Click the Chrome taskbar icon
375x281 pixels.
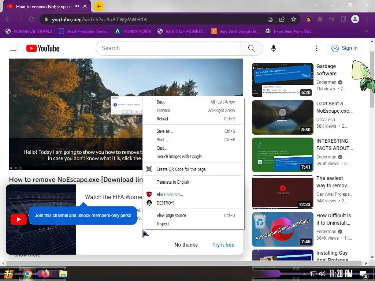click(x=27, y=274)
